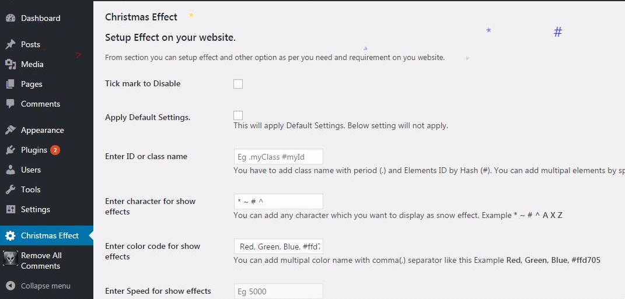Click the color code input field

click(278, 247)
